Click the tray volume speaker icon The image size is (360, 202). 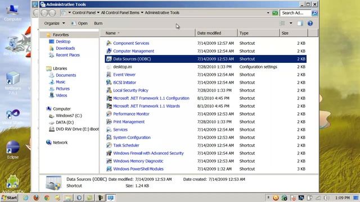[326, 198]
